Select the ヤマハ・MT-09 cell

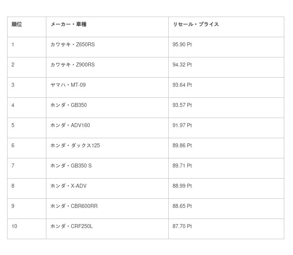click(x=68, y=85)
